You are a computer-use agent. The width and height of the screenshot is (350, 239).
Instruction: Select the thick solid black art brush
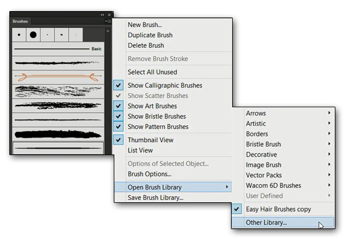(58, 134)
